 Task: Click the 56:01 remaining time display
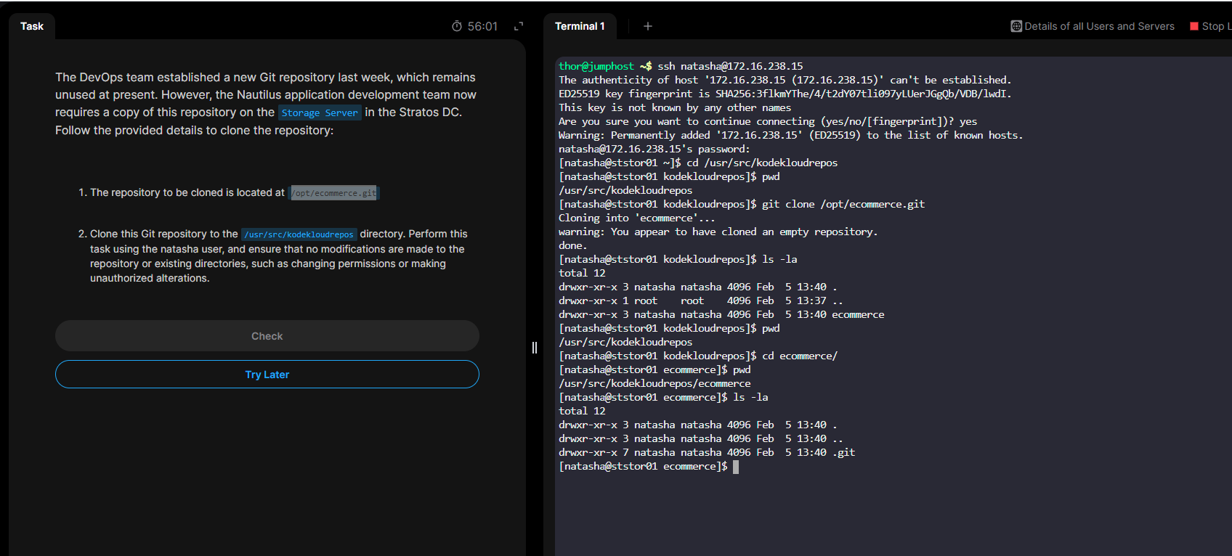[482, 26]
